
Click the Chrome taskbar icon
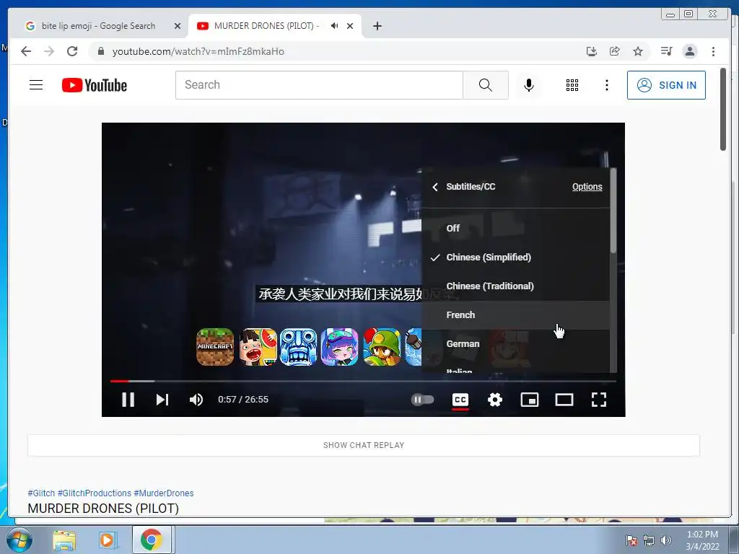pyautogui.click(x=152, y=540)
